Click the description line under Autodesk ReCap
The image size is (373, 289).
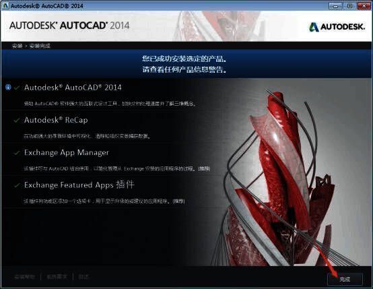coord(87,136)
